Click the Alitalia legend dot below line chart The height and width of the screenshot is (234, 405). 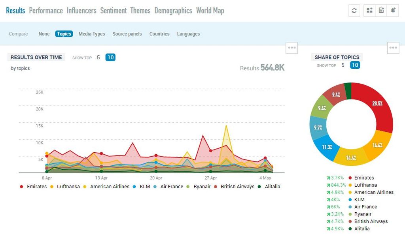coord(259,187)
